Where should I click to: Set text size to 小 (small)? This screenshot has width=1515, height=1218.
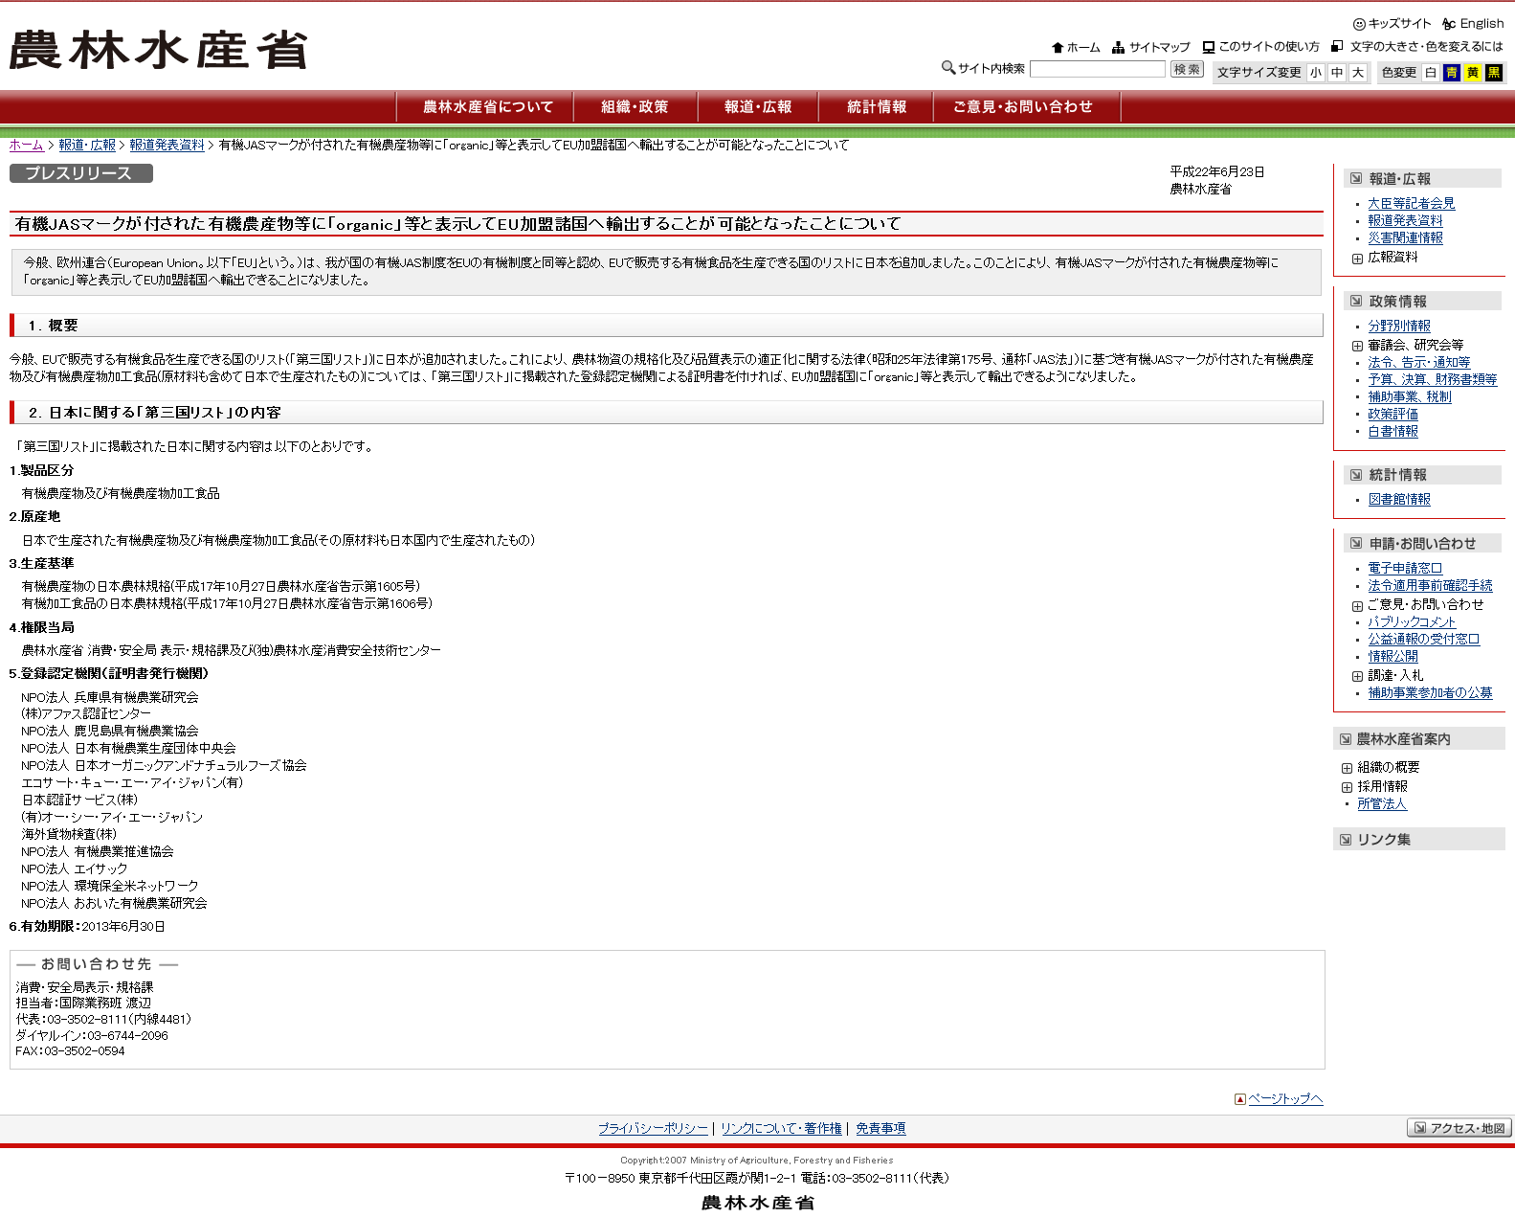1316,73
